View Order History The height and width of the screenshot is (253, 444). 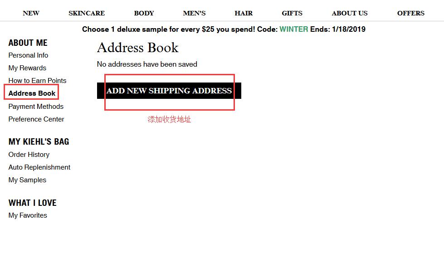point(29,155)
